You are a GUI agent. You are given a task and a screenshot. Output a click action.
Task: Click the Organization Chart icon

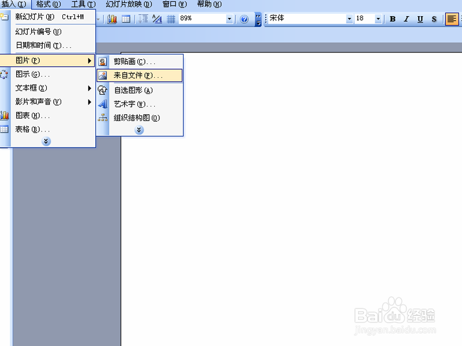[x=103, y=118]
